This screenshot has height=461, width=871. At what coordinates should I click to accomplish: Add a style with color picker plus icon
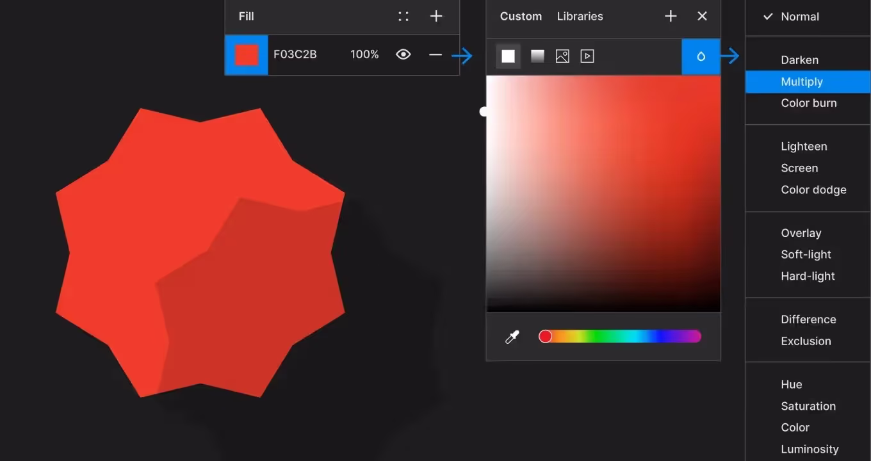[671, 17]
